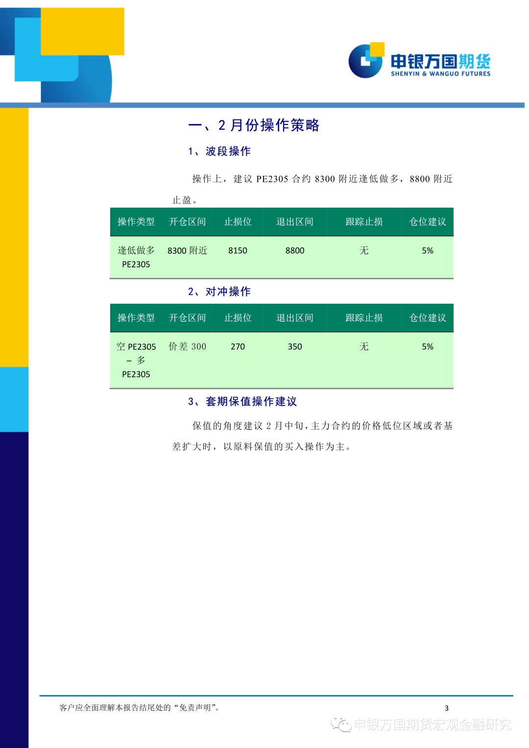This screenshot has width=529, height=748.
Task: Select the stop-loss value "8150"
Action: [x=238, y=250]
